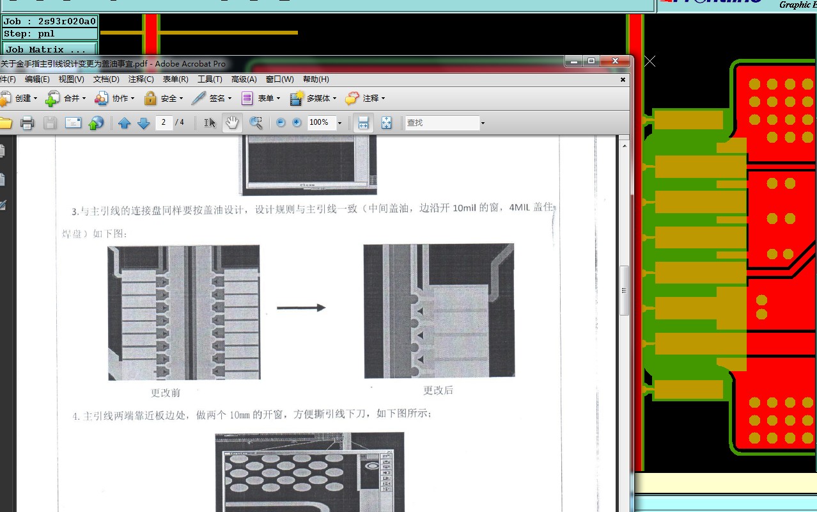Go to previous page with up arrow

click(x=124, y=123)
